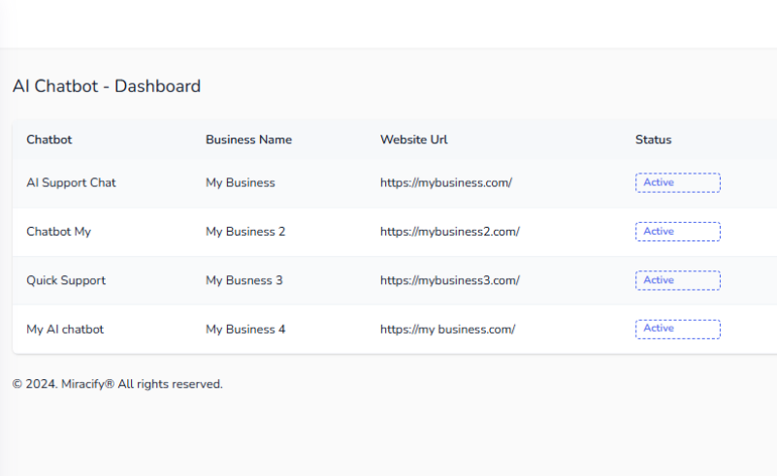Click the Active status of My AI chatbot
This screenshot has width=777, height=476.
(x=677, y=330)
